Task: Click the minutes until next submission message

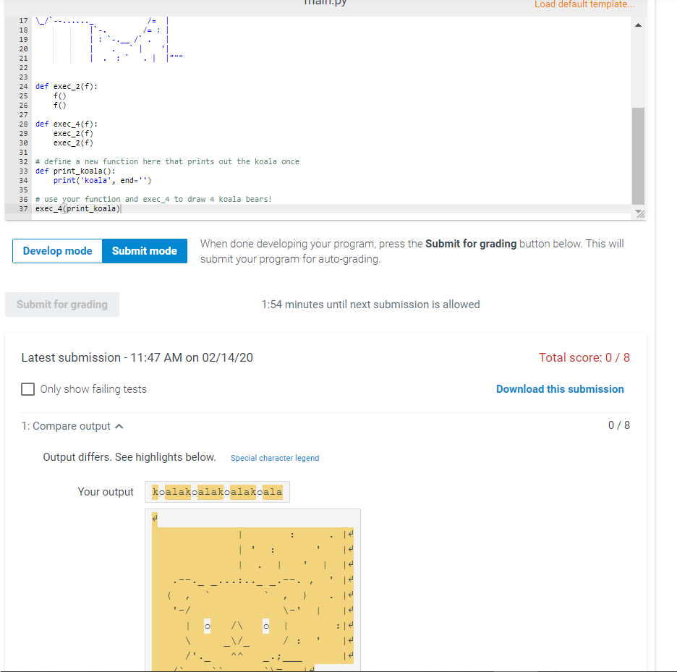Action: tap(370, 305)
